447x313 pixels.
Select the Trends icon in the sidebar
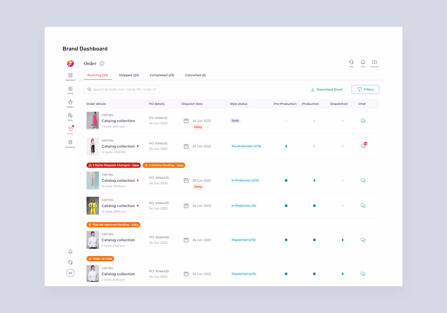coord(70,89)
